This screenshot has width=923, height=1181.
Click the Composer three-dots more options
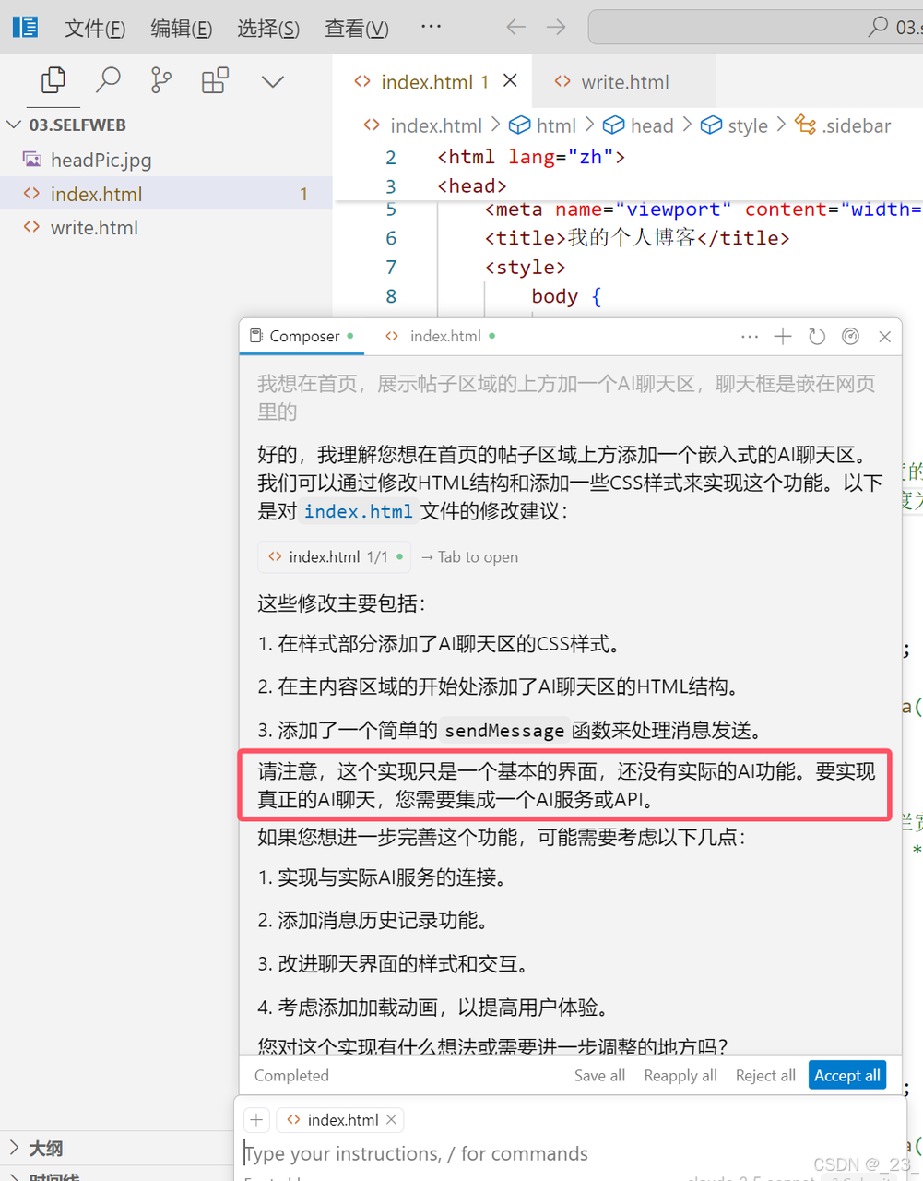coord(750,337)
